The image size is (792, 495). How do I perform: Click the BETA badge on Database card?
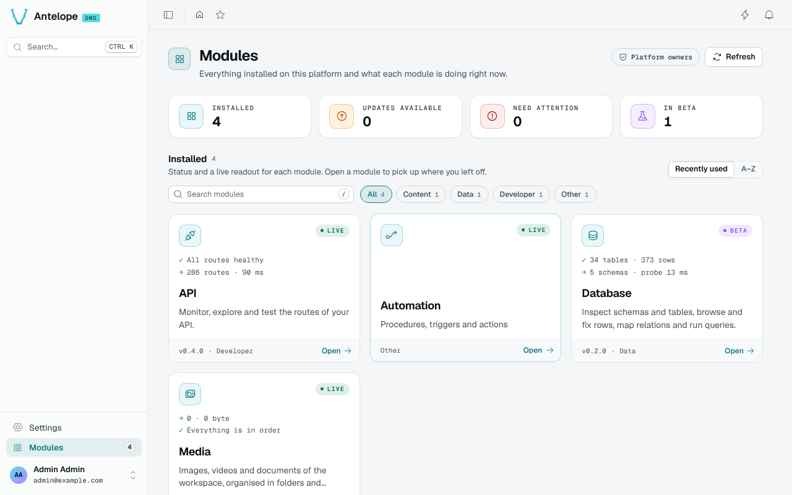tap(735, 231)
